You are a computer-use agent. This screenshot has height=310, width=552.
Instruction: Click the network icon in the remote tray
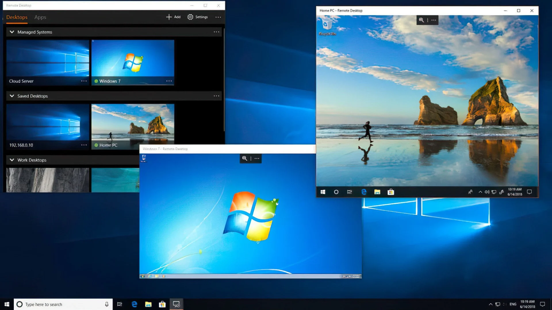click(494, 192)
